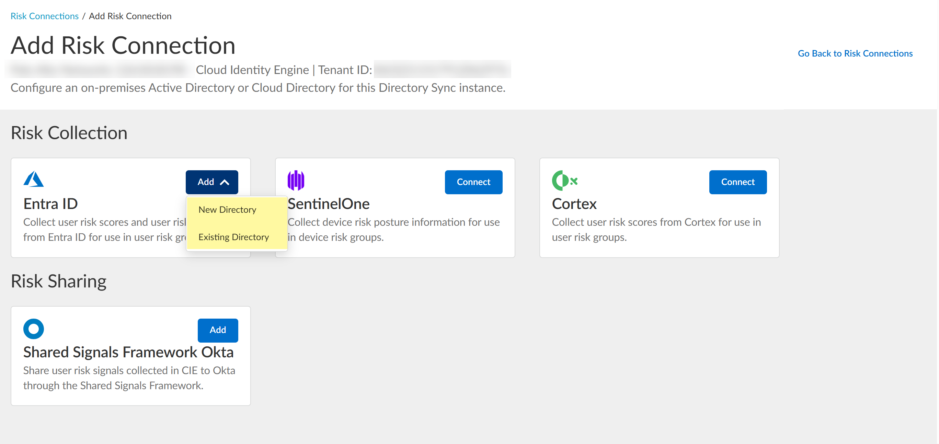Add Shared Signals Framework Okta connection
The height and width of the screenshot is (444, 939).
tap(218, 330)
